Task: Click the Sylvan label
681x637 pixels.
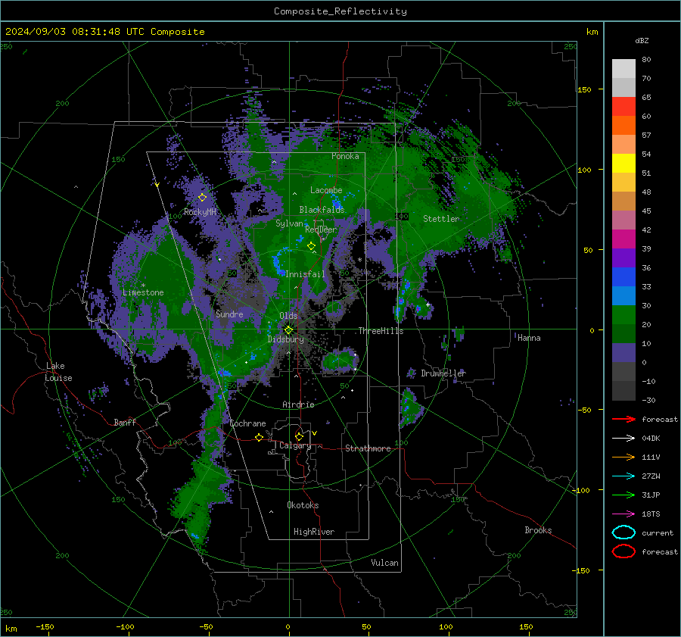Action: point(289,223)
